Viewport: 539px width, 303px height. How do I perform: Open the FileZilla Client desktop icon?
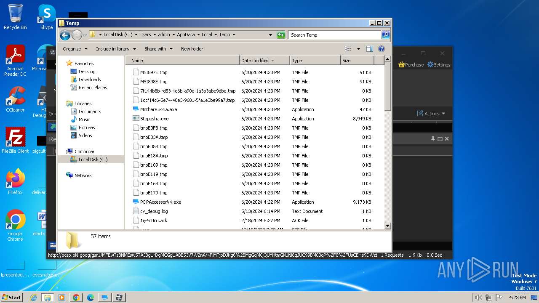point(15,141)
